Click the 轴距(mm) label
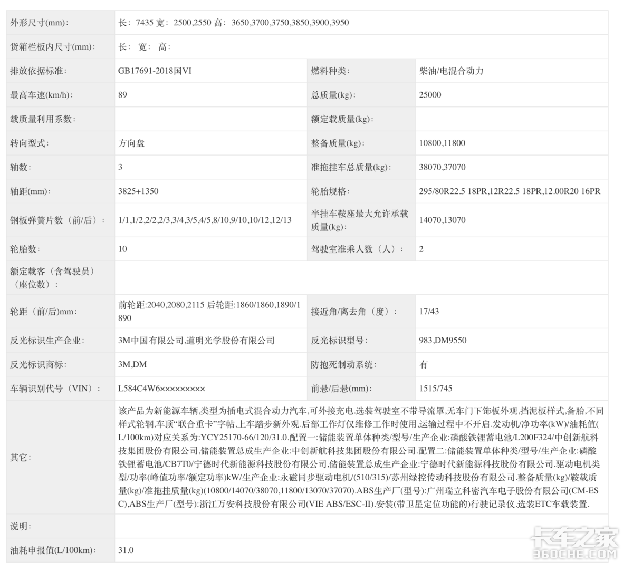 [x=31, y=191]
